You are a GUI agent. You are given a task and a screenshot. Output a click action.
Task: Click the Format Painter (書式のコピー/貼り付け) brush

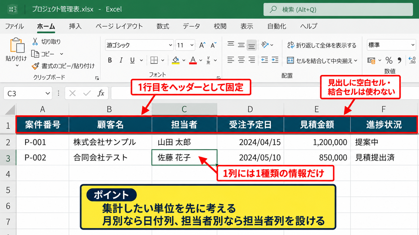[35, 66]
